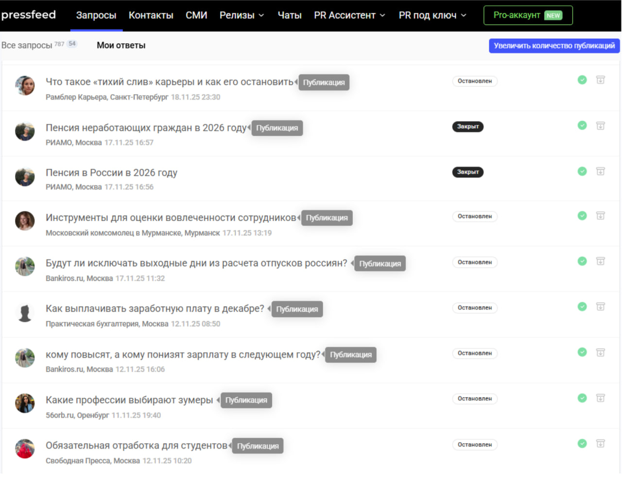The width and height of the screenshot is (622, 481).
Task: Click Публикация tag on Как выплачивать заработную плату
Action: [x=297, y=309]
